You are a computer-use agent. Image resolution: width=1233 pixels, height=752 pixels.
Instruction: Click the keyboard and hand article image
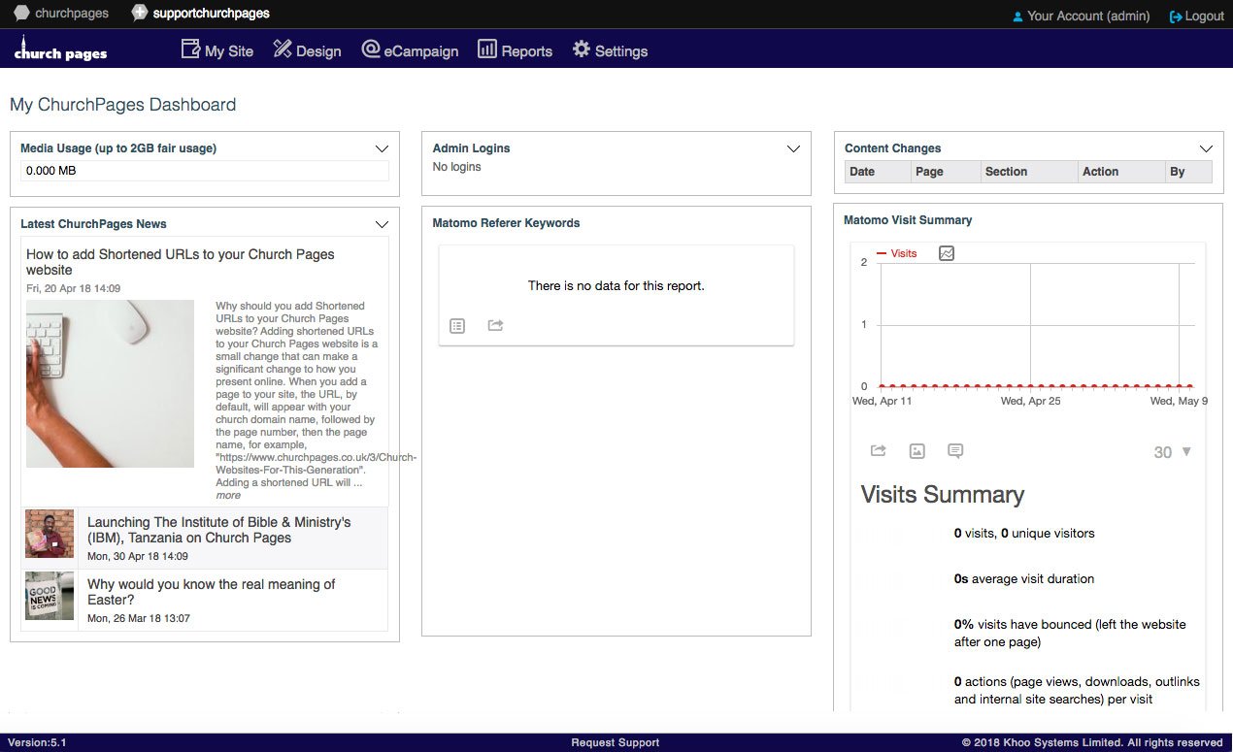click(x=110, y=383)
